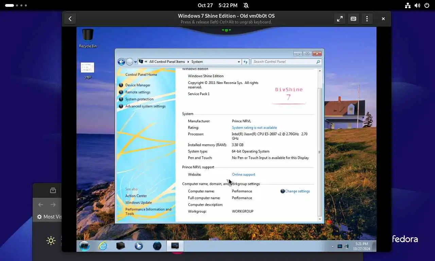The height and width of the screenshot is (261, 435).
Task: Launch Windows Media Player from taskbar
Action: tap(139, 246)
